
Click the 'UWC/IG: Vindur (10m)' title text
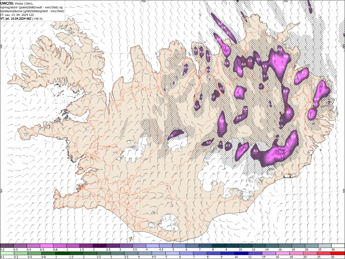click(17, 3)
